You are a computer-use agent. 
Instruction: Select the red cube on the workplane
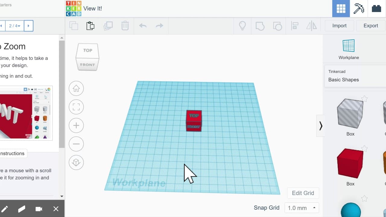point(194,121)
